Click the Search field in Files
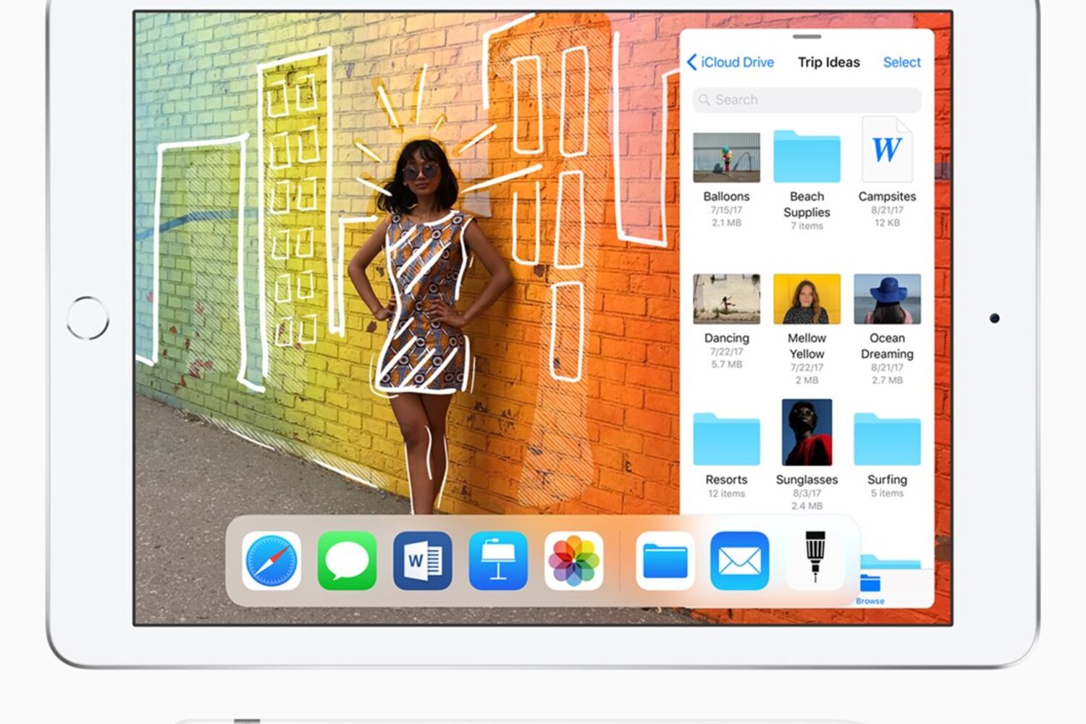 click(x=807, y=100)
